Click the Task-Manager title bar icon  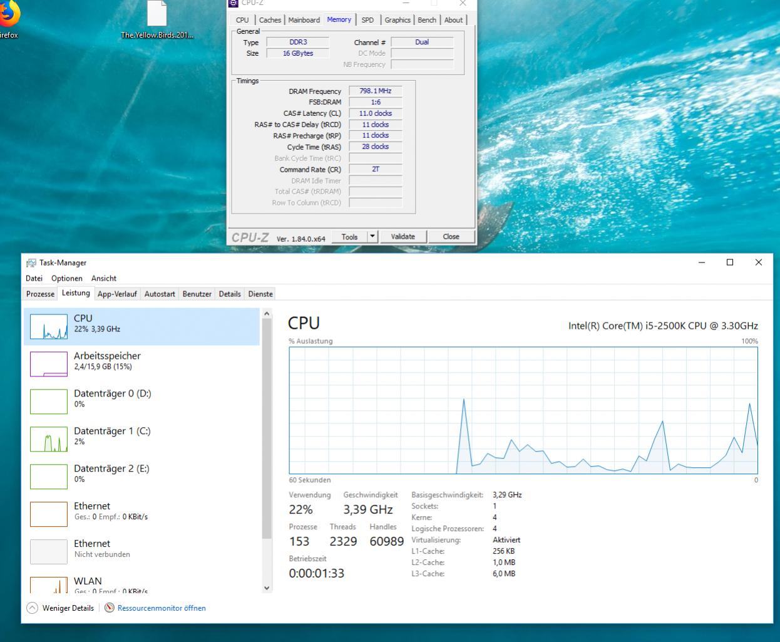(x=31, y=263)
